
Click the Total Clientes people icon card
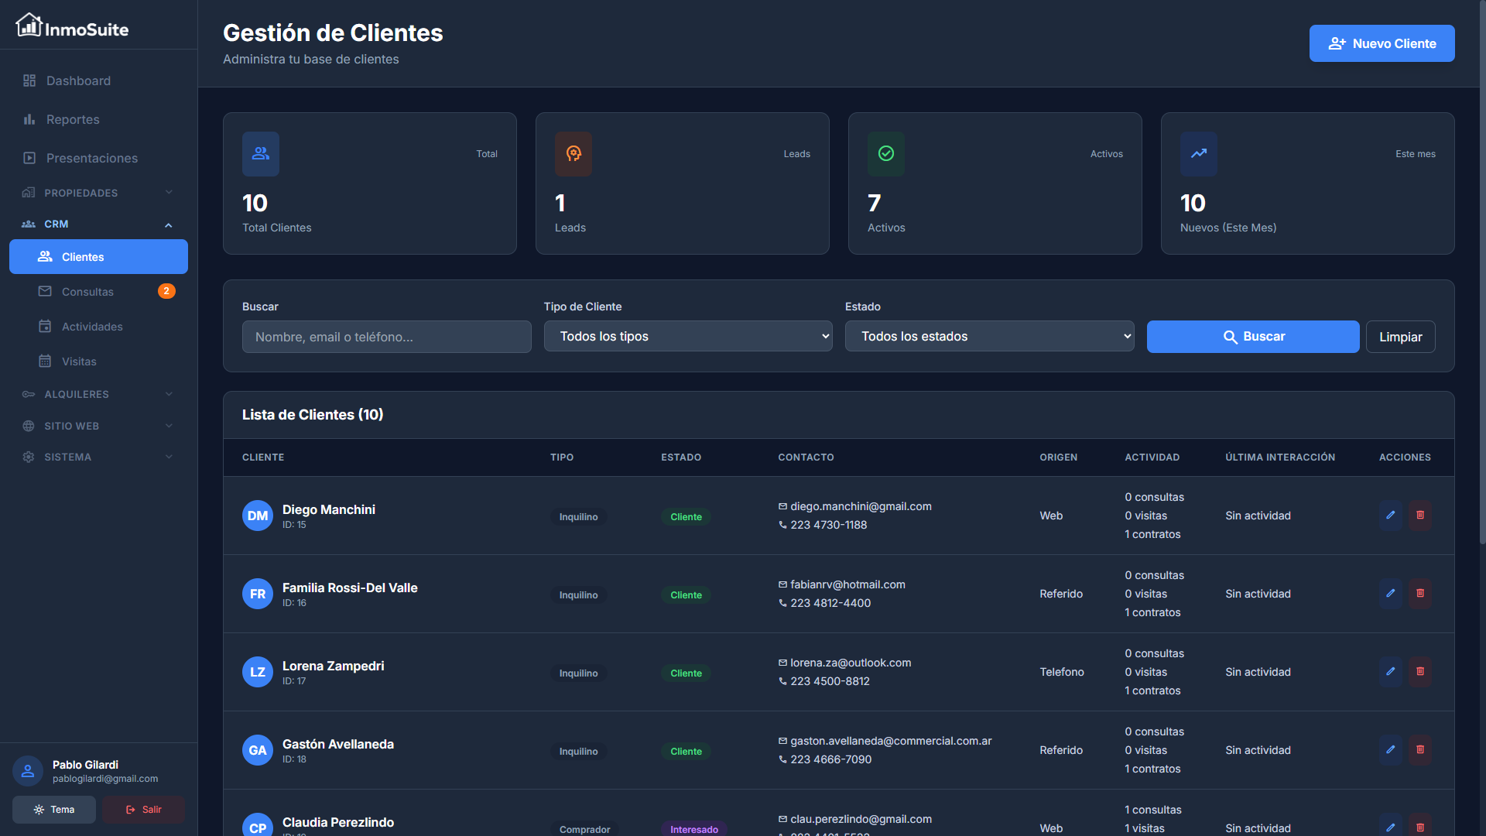261,154
